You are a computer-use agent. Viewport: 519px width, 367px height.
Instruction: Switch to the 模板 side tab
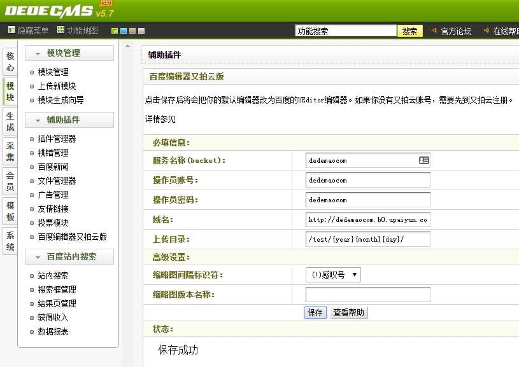pos(10,211)
